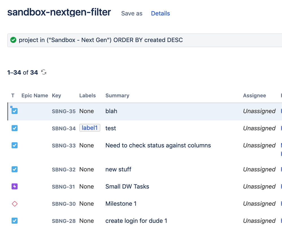Sort by the T column header
This screenshot has height=228, width=282.
(x=13, y=95)
